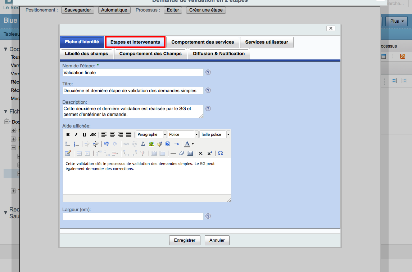This screenshot has height=272, width=412.
Task: Open the Diffusion & Notification tab
Action: (219, 54)
